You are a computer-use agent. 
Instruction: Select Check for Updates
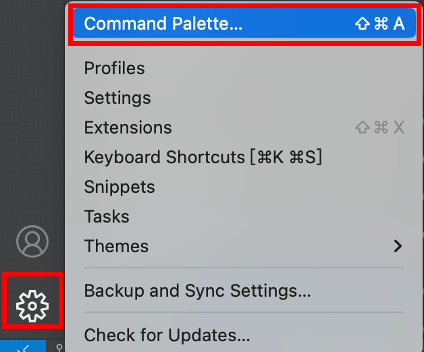pos(167,334)
